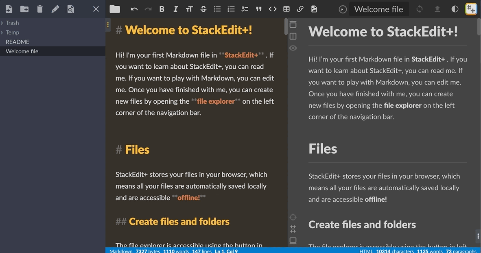481x253 pixels.
Task: Open the file search icon
Action: [70, 9]
